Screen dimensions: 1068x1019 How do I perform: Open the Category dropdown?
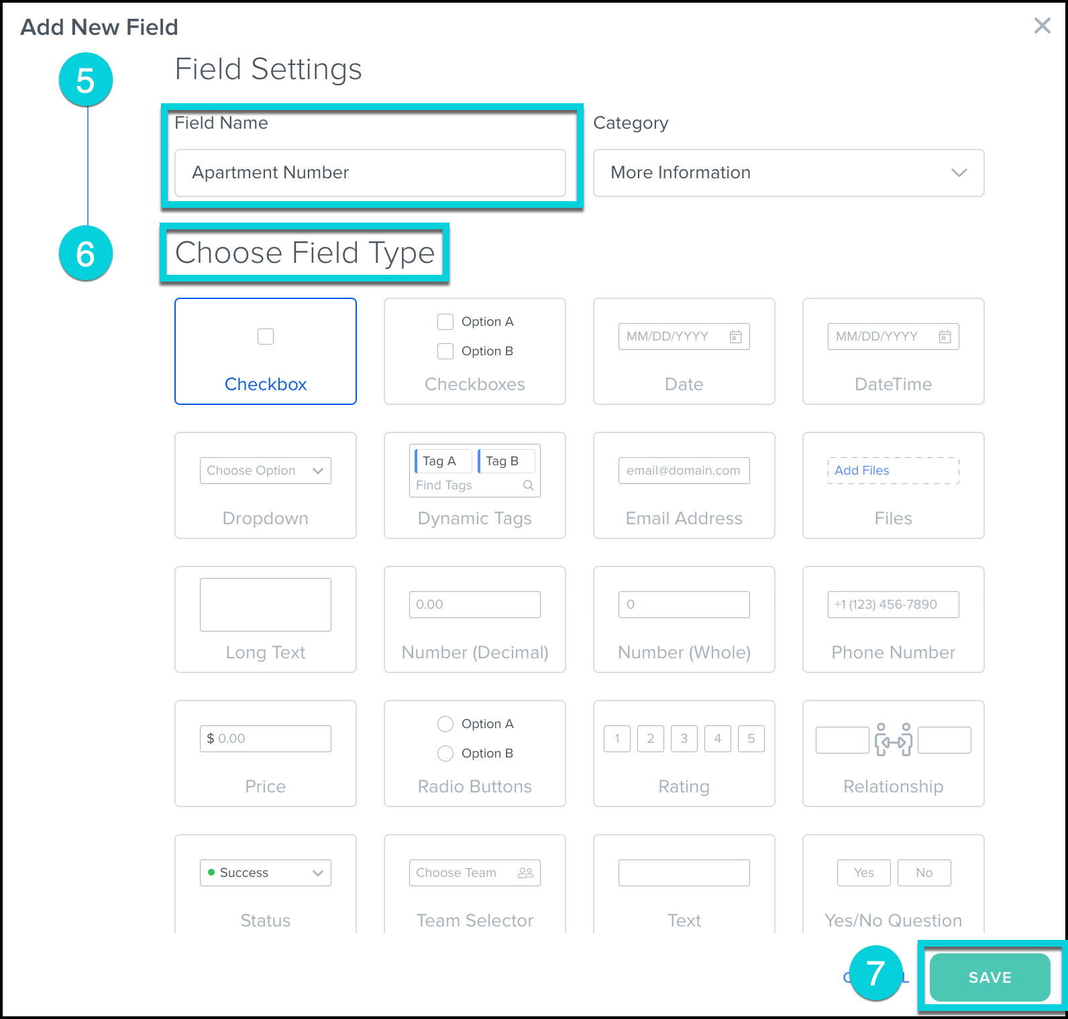(788, 173)
